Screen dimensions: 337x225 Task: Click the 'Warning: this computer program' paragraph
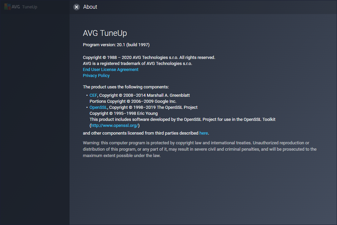tap(200, 149)
